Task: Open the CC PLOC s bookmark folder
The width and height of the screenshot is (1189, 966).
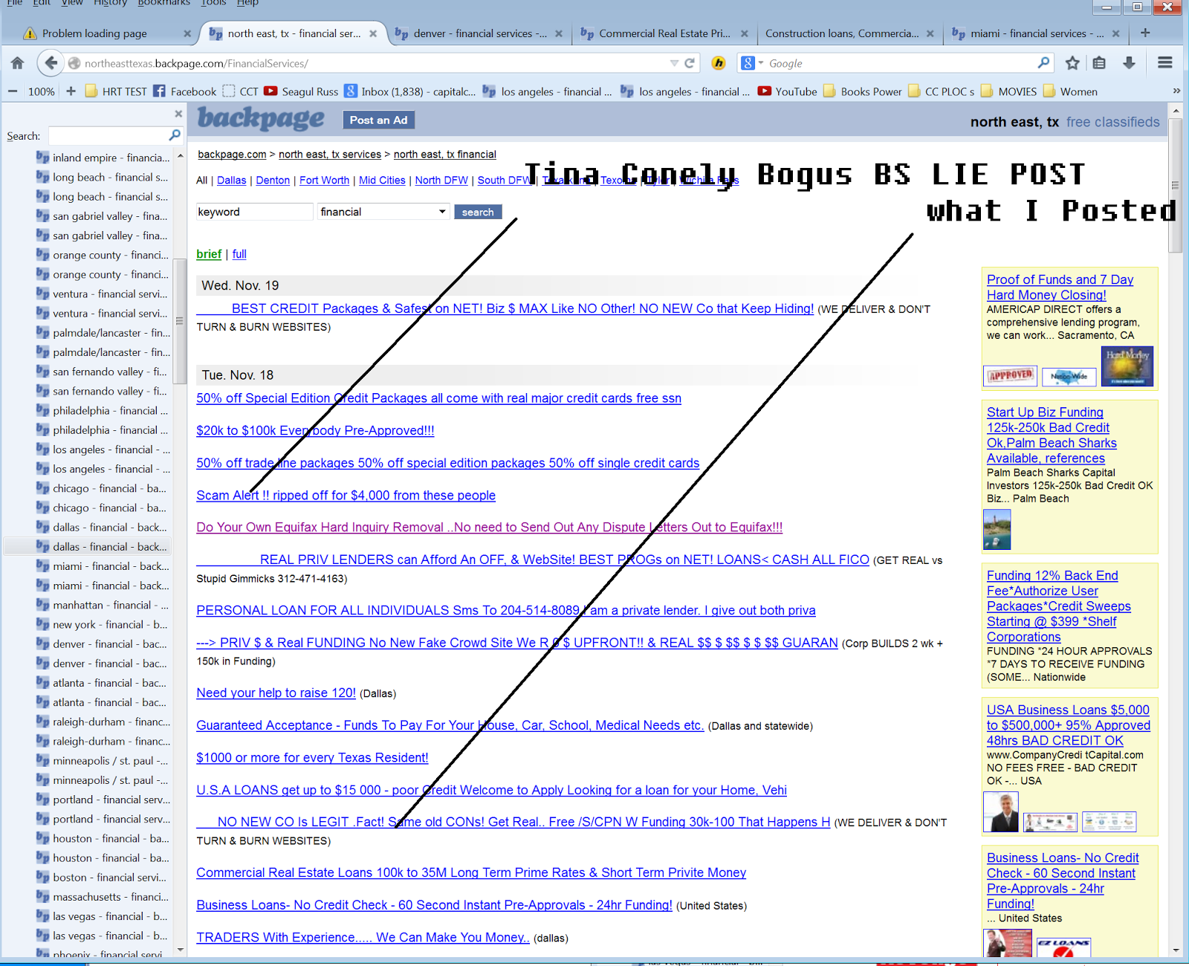Action: point(941,91)
